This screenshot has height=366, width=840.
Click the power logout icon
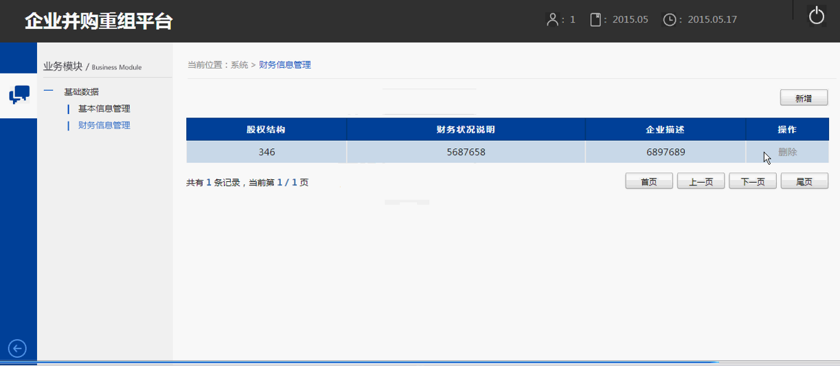click(x=816, y=15)
